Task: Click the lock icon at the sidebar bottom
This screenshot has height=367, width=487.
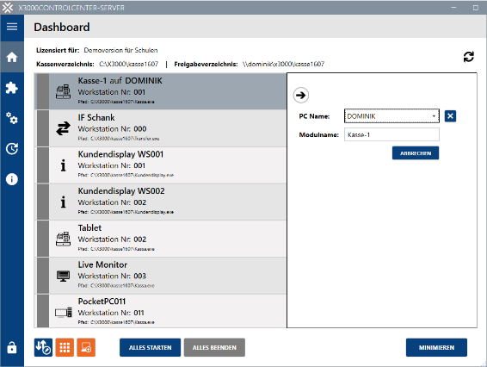Action: point(12,347)
